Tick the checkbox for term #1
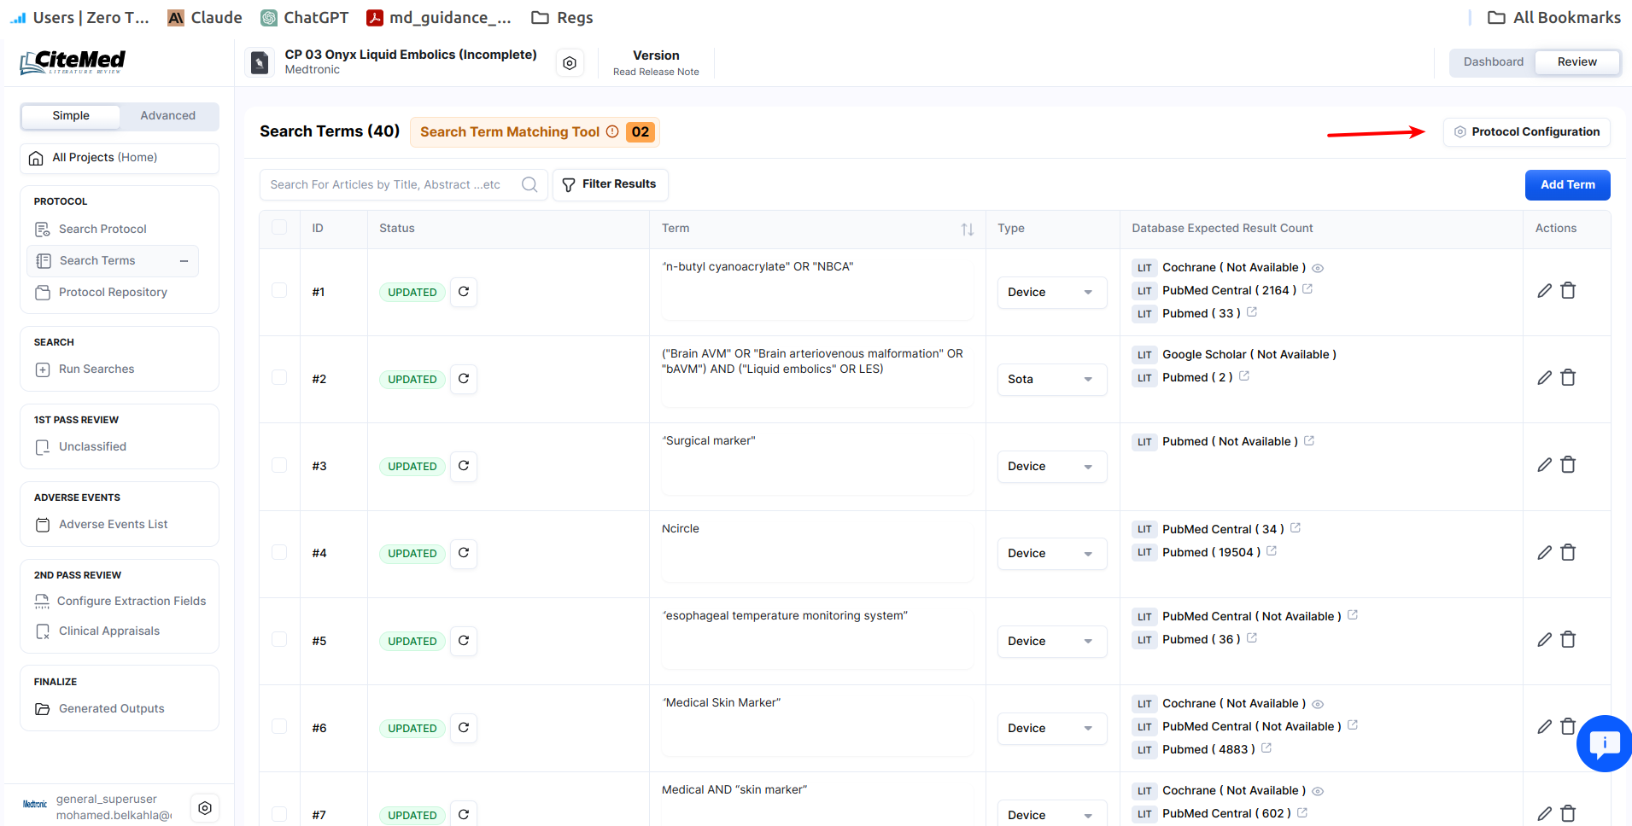The width and height of the screenshot is (1632, 826). pyautogui.click(x=279, y=290)
